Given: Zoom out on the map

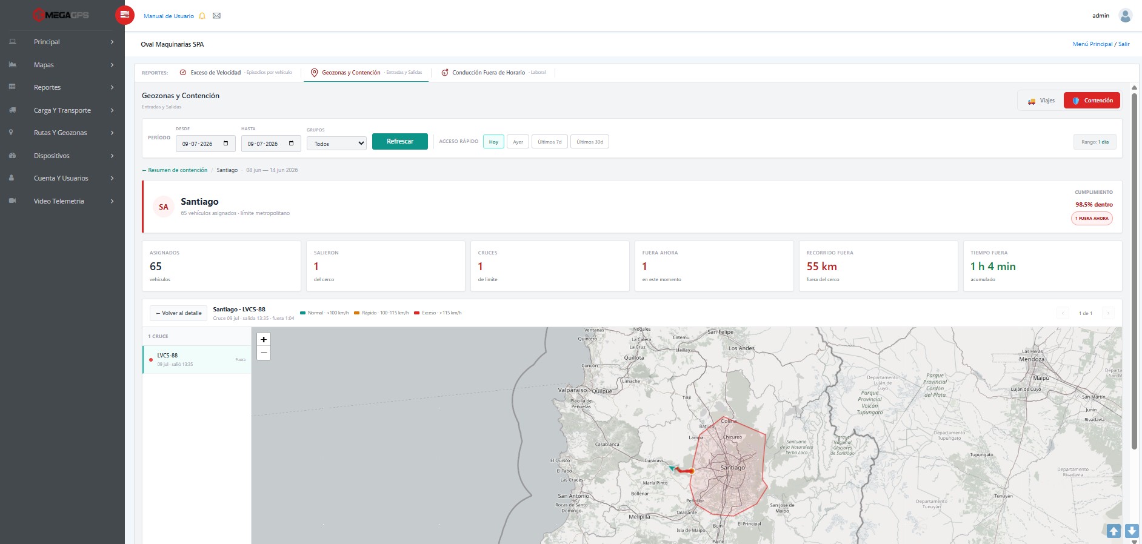Looking at the screenshot, I should pyautogui.click(x=264, y=353).
